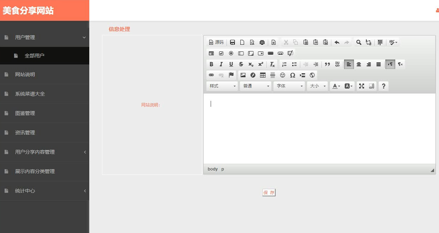
Task: Open the background color picker
Action: pos(349,86)
